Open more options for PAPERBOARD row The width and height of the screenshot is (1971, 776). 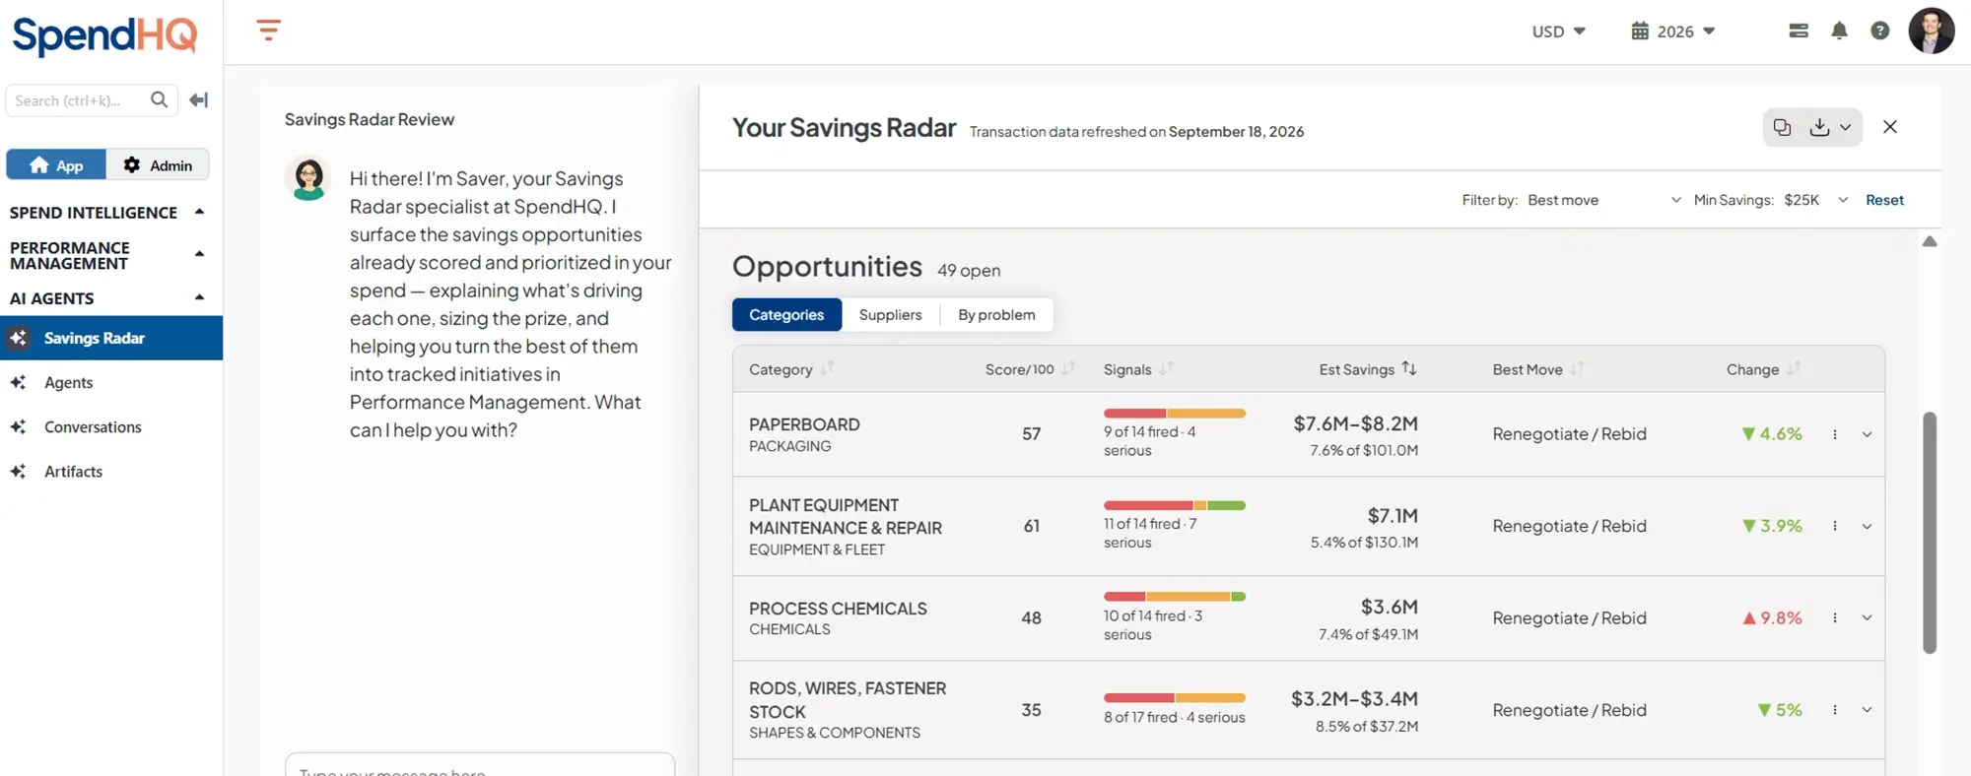[1834, 434]
